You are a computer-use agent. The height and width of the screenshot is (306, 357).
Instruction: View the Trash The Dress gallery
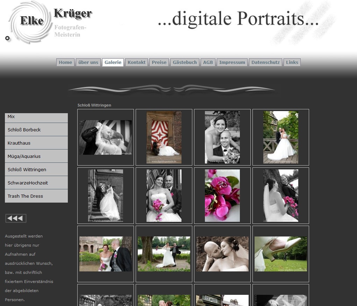36,196
